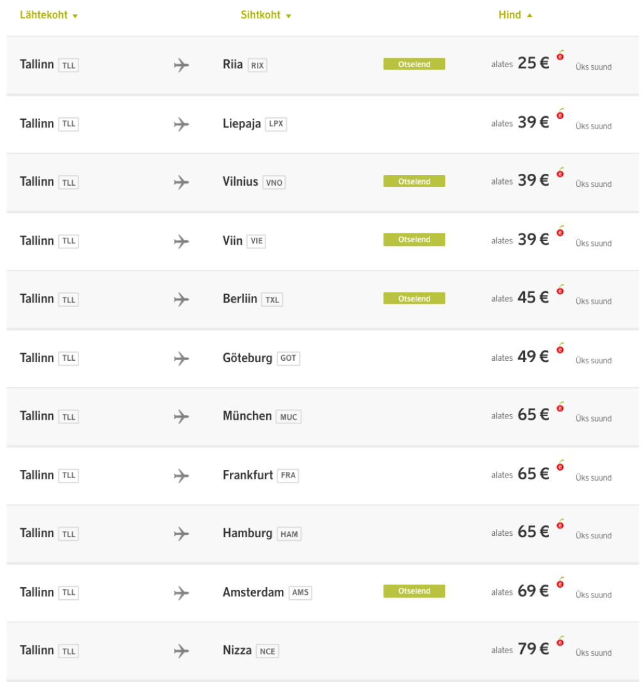
Task: Click the cherry icon beside 45 € price
Action: [x=560, y=290]
